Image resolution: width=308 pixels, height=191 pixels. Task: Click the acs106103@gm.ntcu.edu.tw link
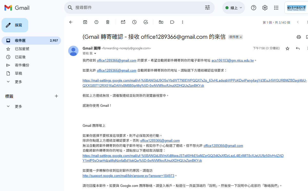(233, 61)
